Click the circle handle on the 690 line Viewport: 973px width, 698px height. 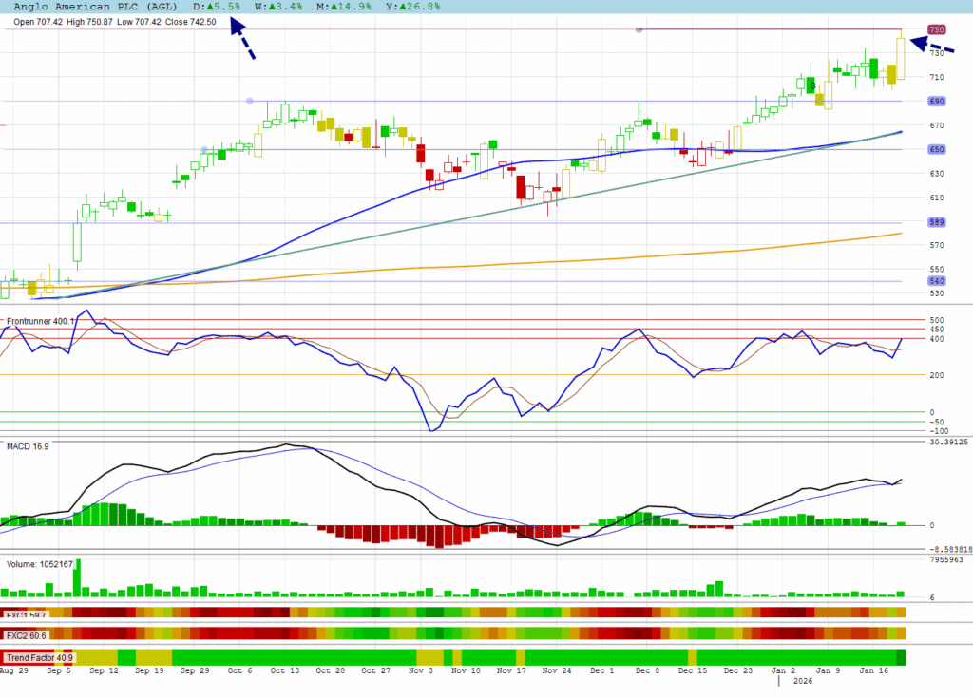coord(249,102)
